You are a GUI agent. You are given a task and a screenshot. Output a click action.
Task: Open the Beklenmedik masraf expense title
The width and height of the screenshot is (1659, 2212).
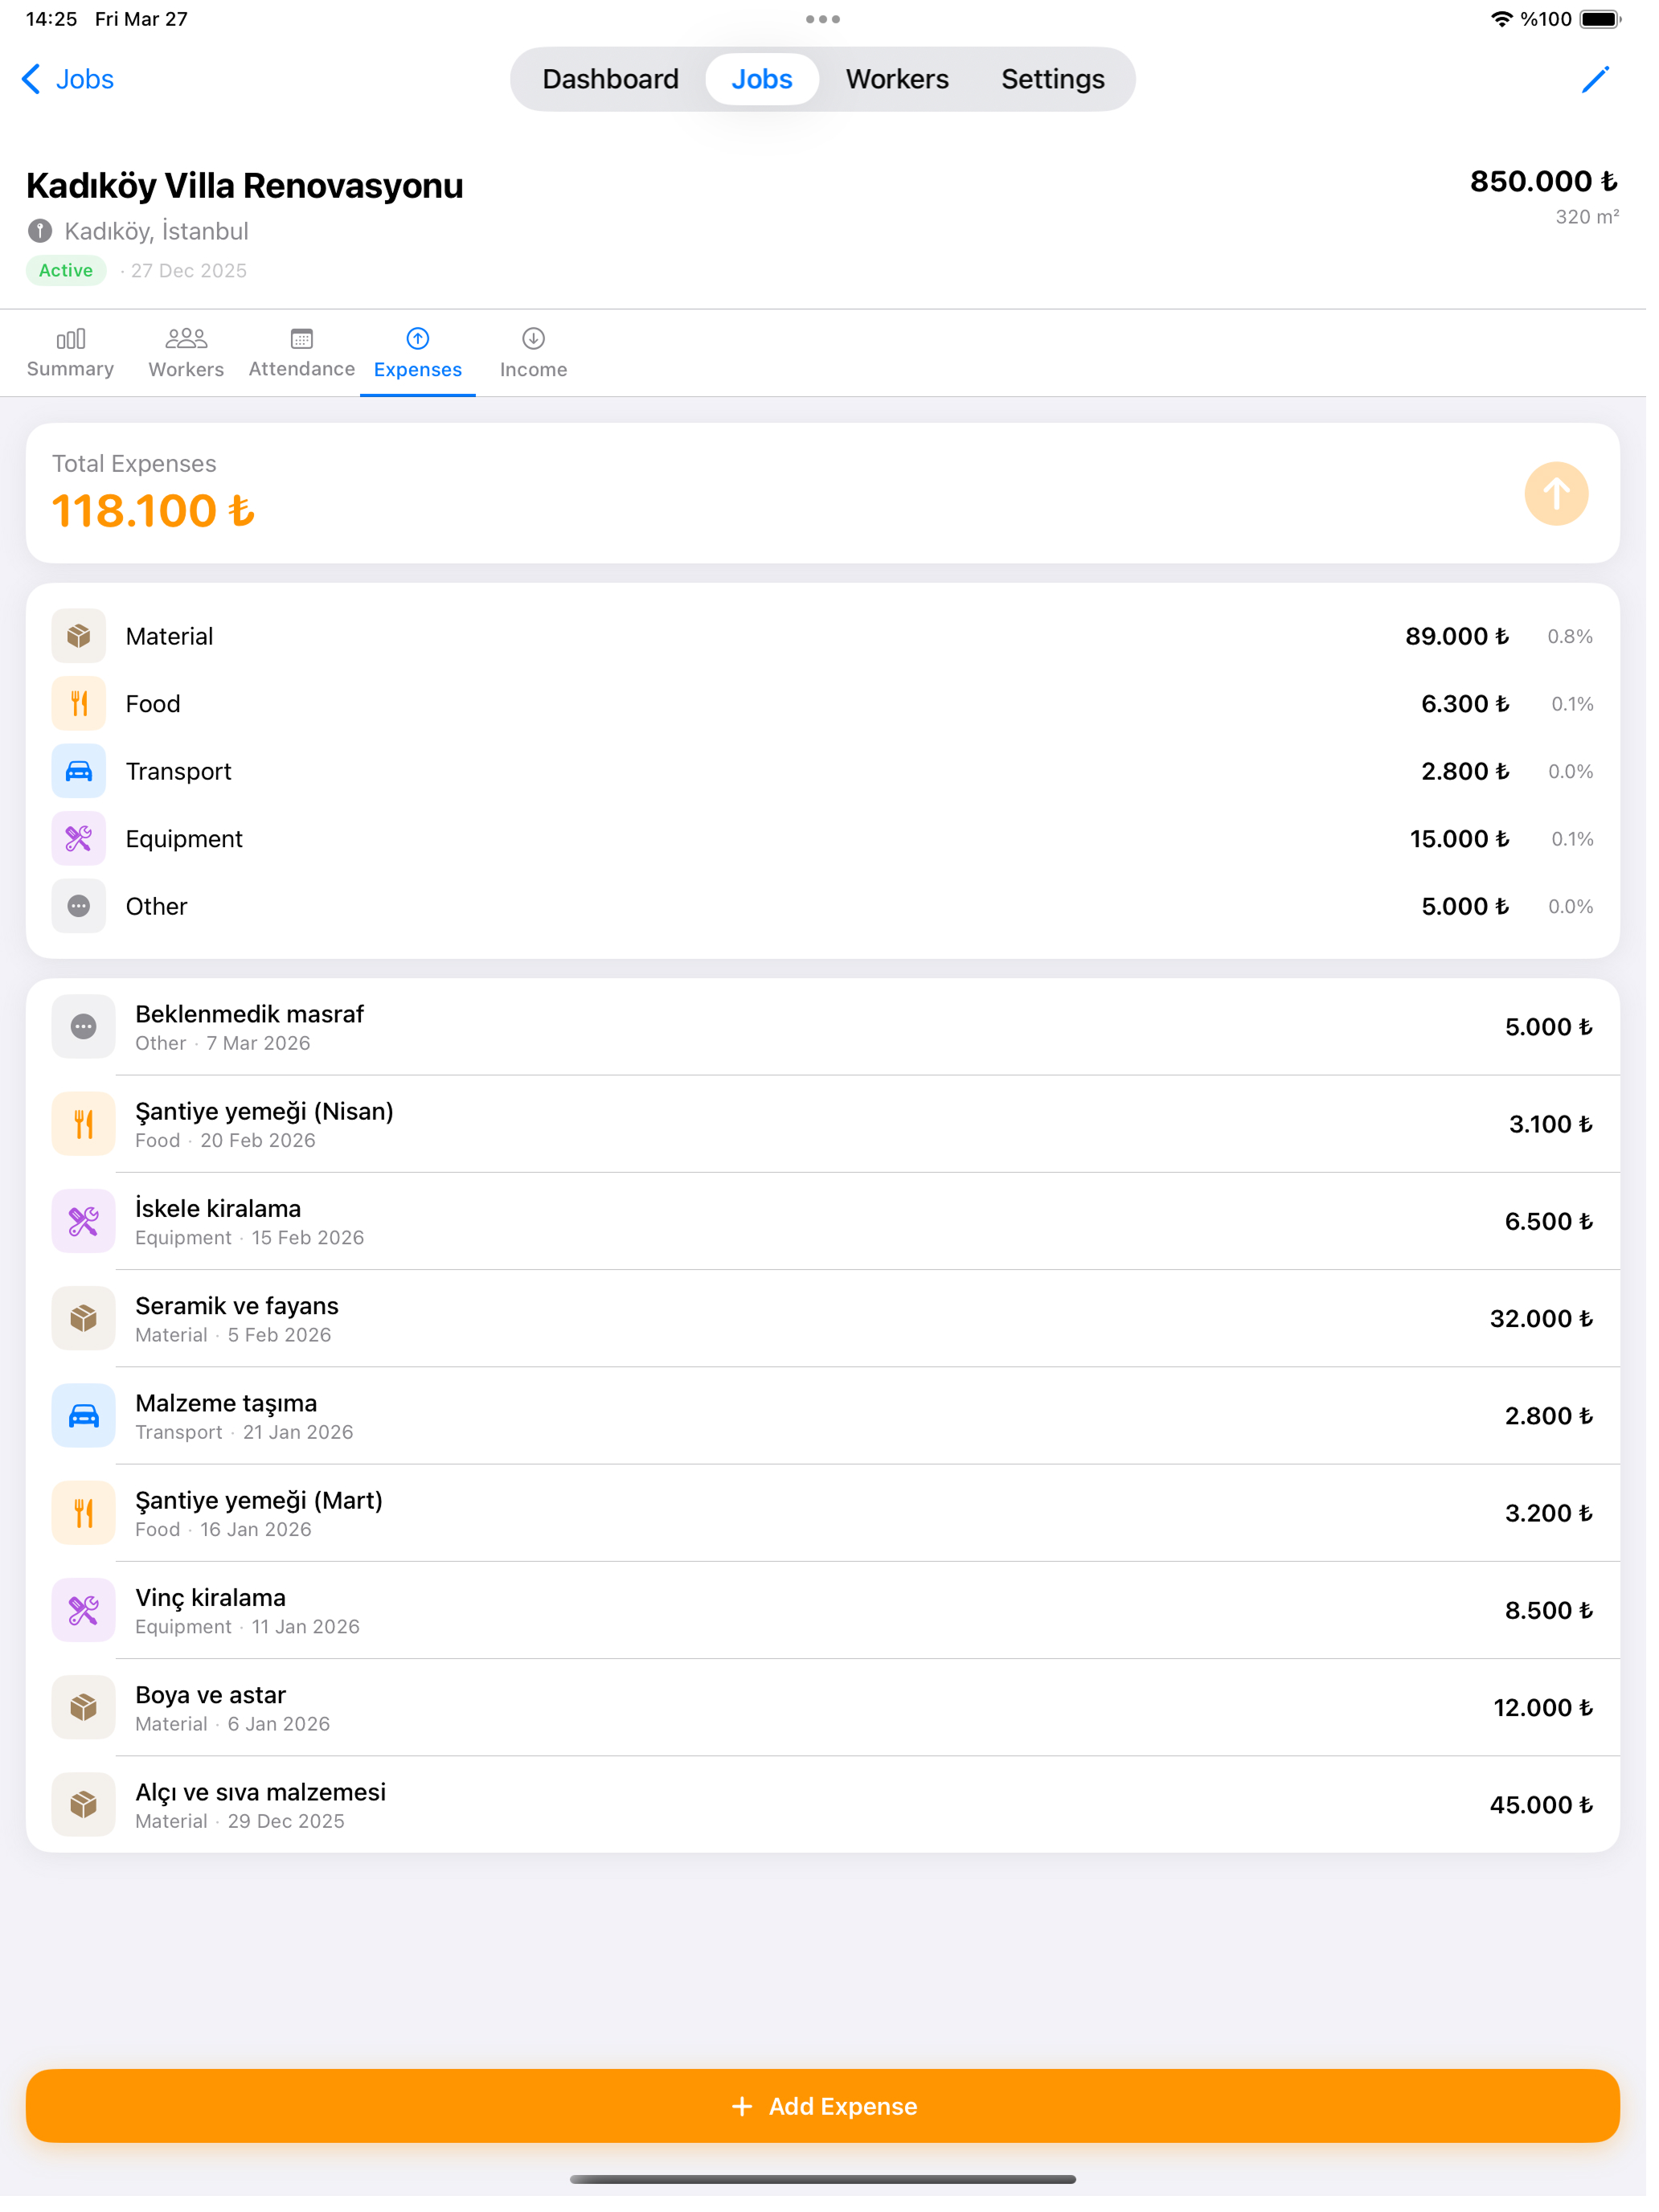coord(249,1013)
